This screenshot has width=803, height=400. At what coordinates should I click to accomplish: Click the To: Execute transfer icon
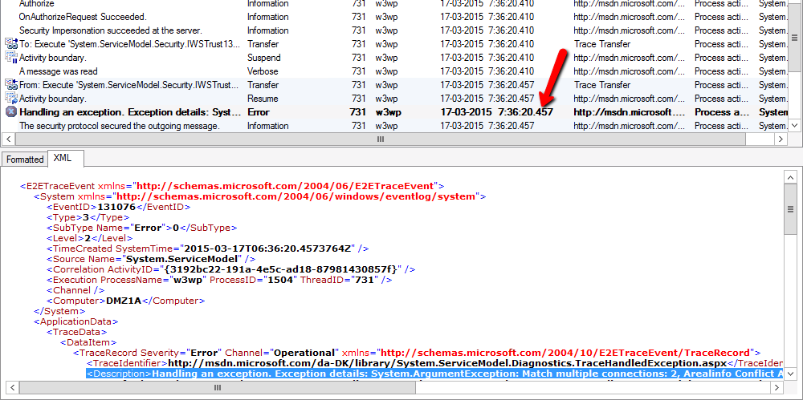tap(10, 44)
